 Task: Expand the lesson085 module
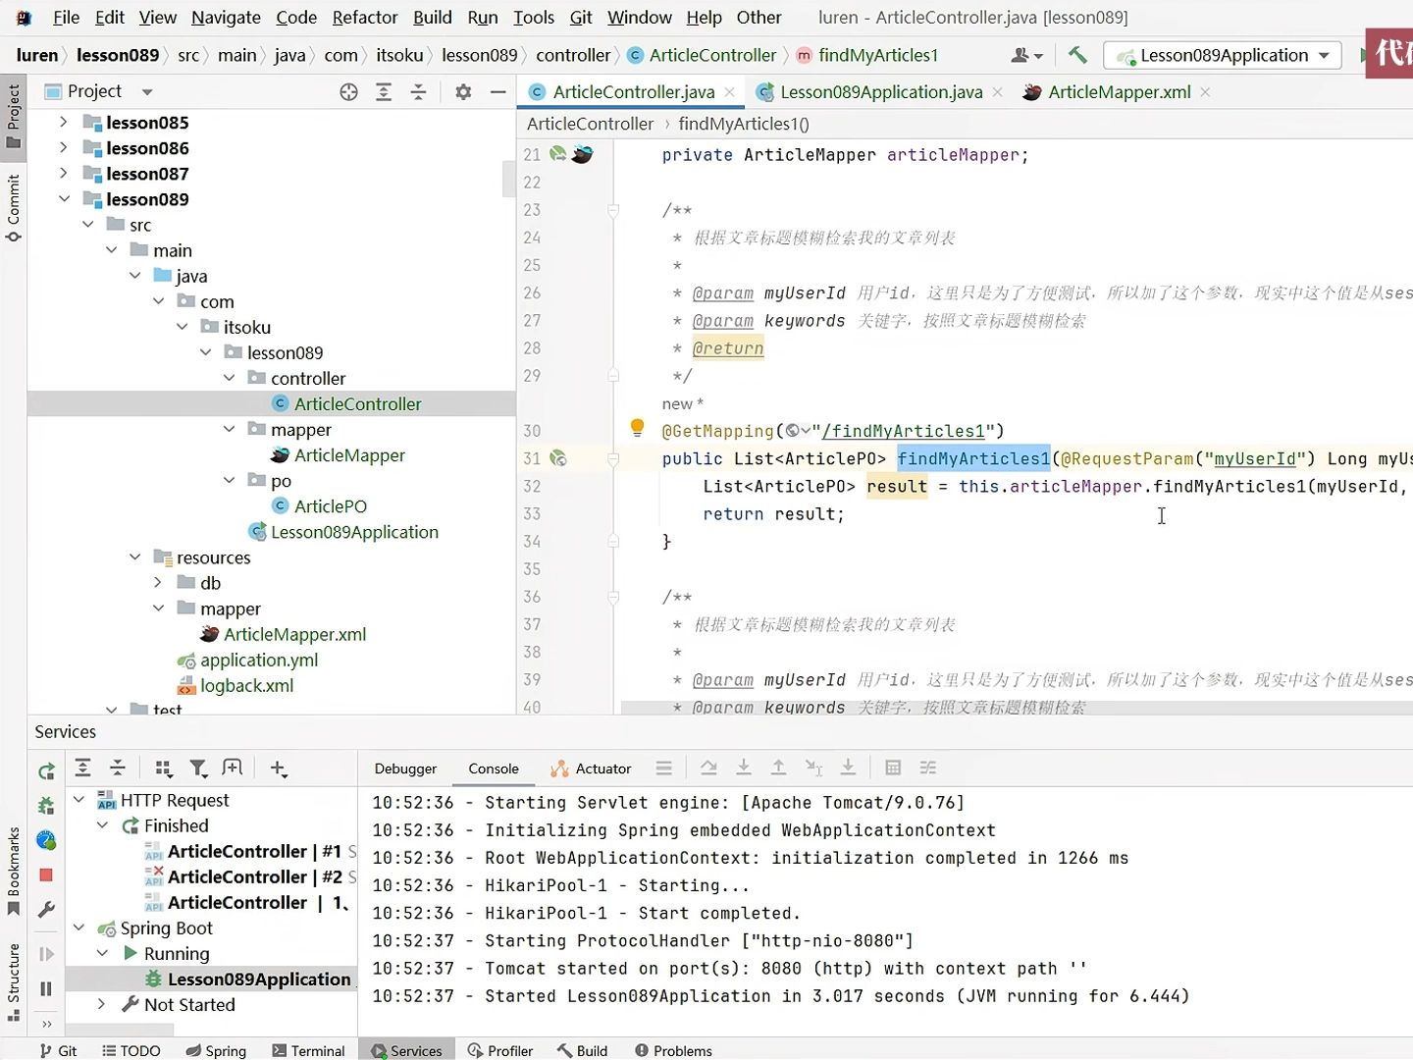(x=64, y=122)
